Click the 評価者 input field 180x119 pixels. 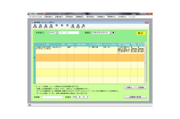53,97
